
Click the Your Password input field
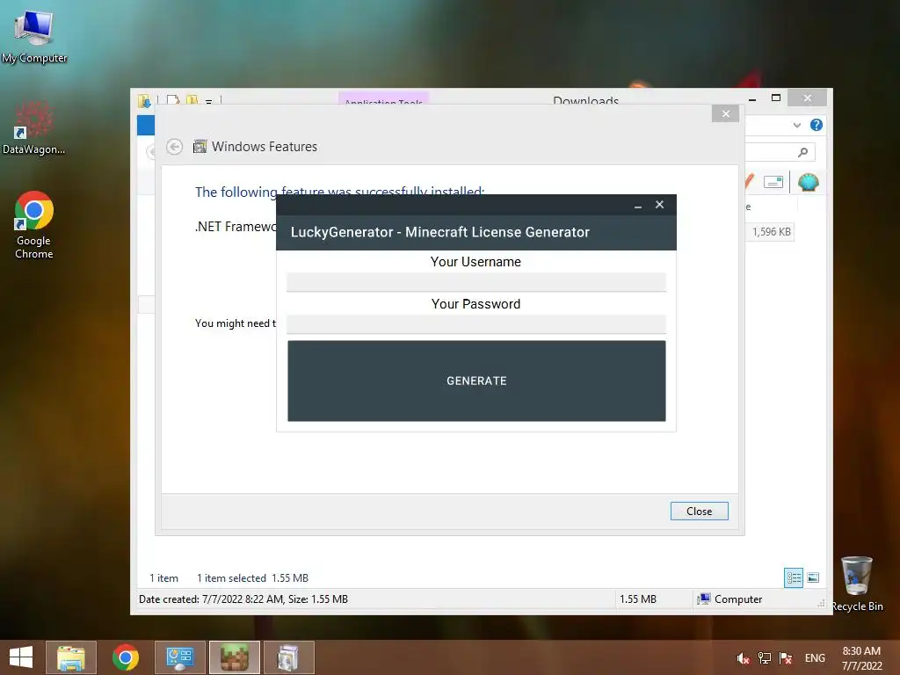[x=476, y=323]
